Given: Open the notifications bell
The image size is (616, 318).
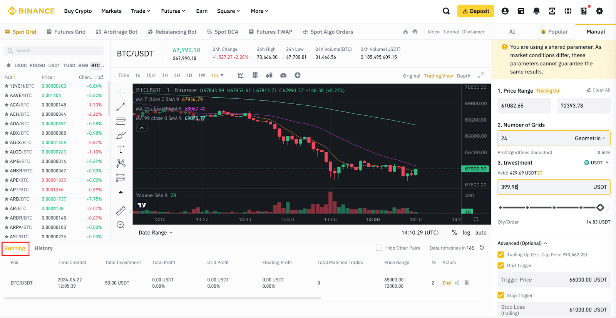Looking at the screenshot, I should click(536, 11).
